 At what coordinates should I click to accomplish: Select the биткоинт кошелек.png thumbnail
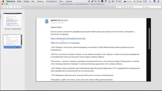[13, 20]
